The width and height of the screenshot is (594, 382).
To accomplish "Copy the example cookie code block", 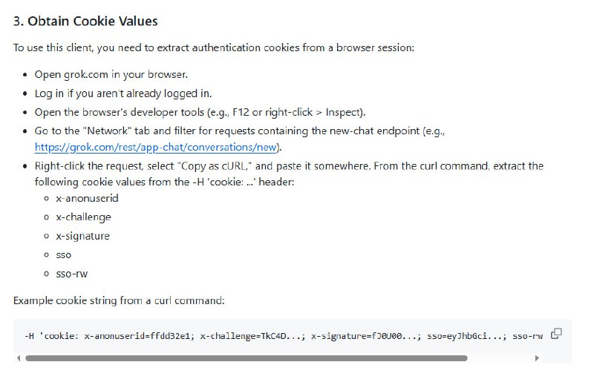I will pos(556,333).
